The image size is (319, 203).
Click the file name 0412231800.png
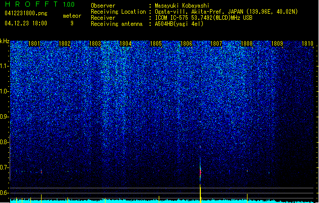click(26, 14)
